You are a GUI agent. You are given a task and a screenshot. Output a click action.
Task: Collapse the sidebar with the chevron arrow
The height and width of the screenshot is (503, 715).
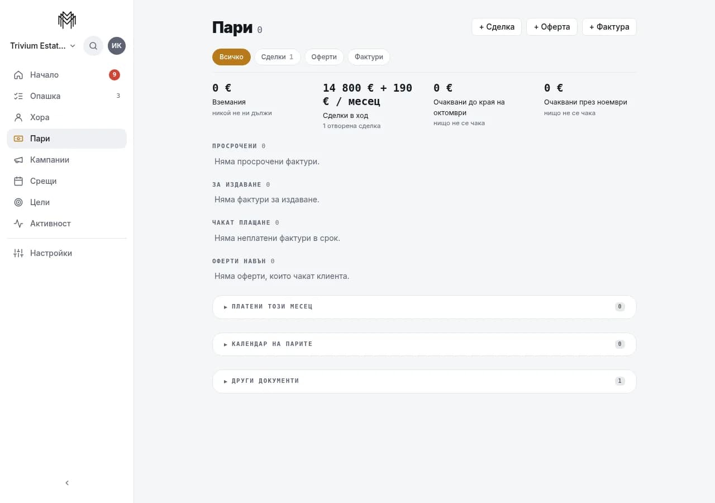coord(67,483)
